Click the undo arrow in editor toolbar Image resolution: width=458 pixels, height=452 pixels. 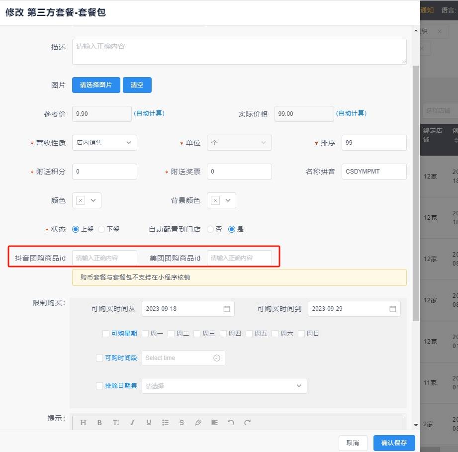click(x=231, y=423)
